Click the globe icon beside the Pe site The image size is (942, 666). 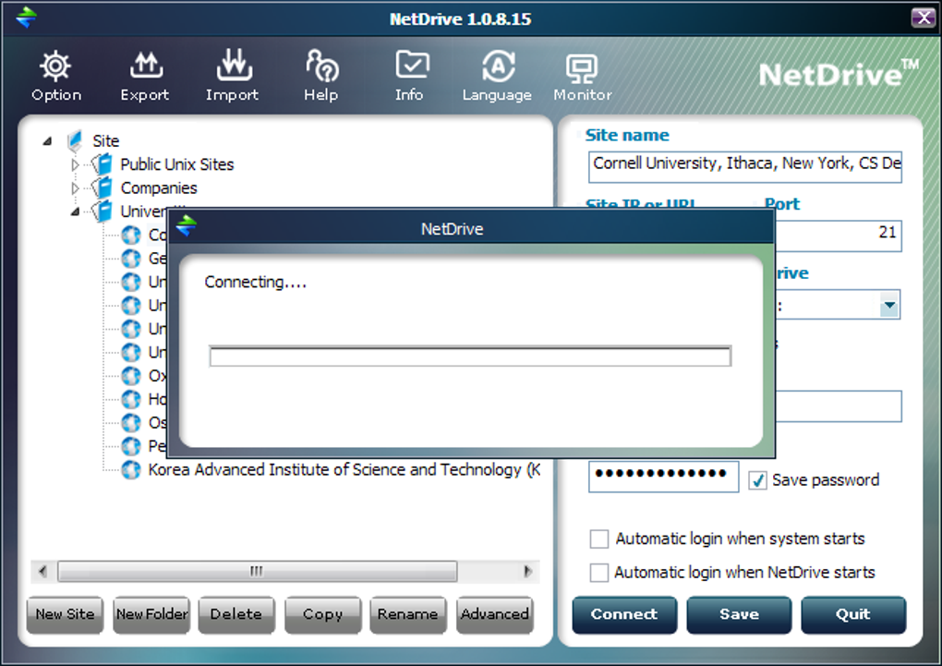pyautogui.click(x=131, y=446)
